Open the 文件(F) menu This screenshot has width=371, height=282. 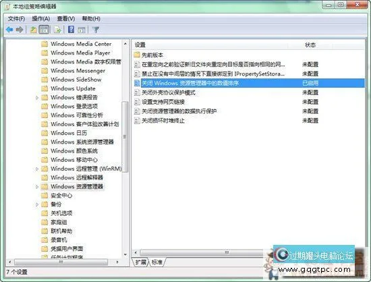(x=16, y=19)
